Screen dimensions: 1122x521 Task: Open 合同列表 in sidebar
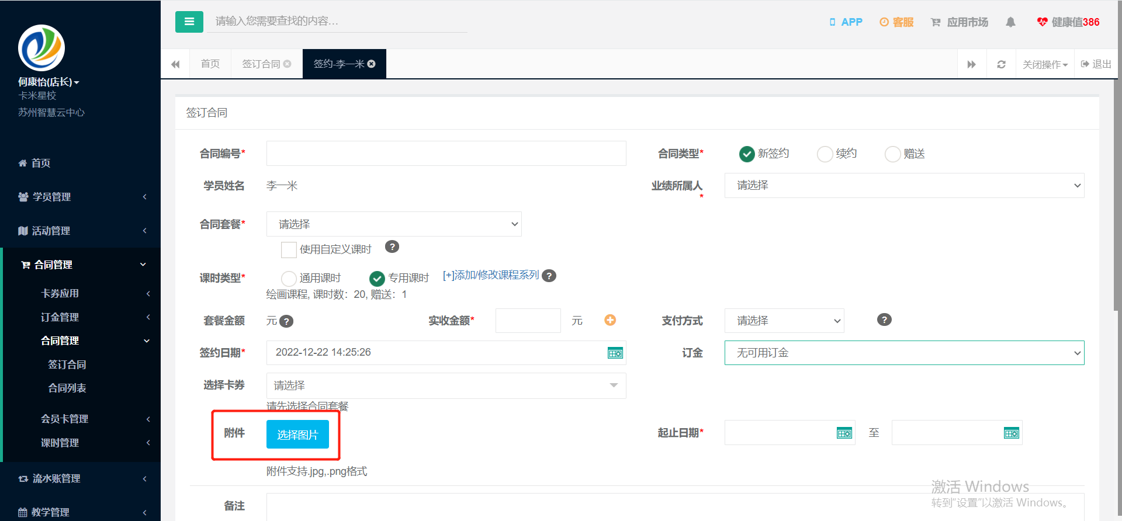tap(67, 388)
